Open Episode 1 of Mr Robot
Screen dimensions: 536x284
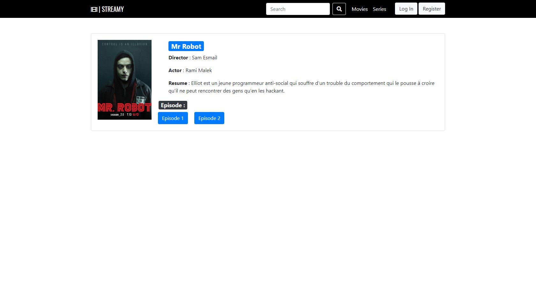coord(173,118)
